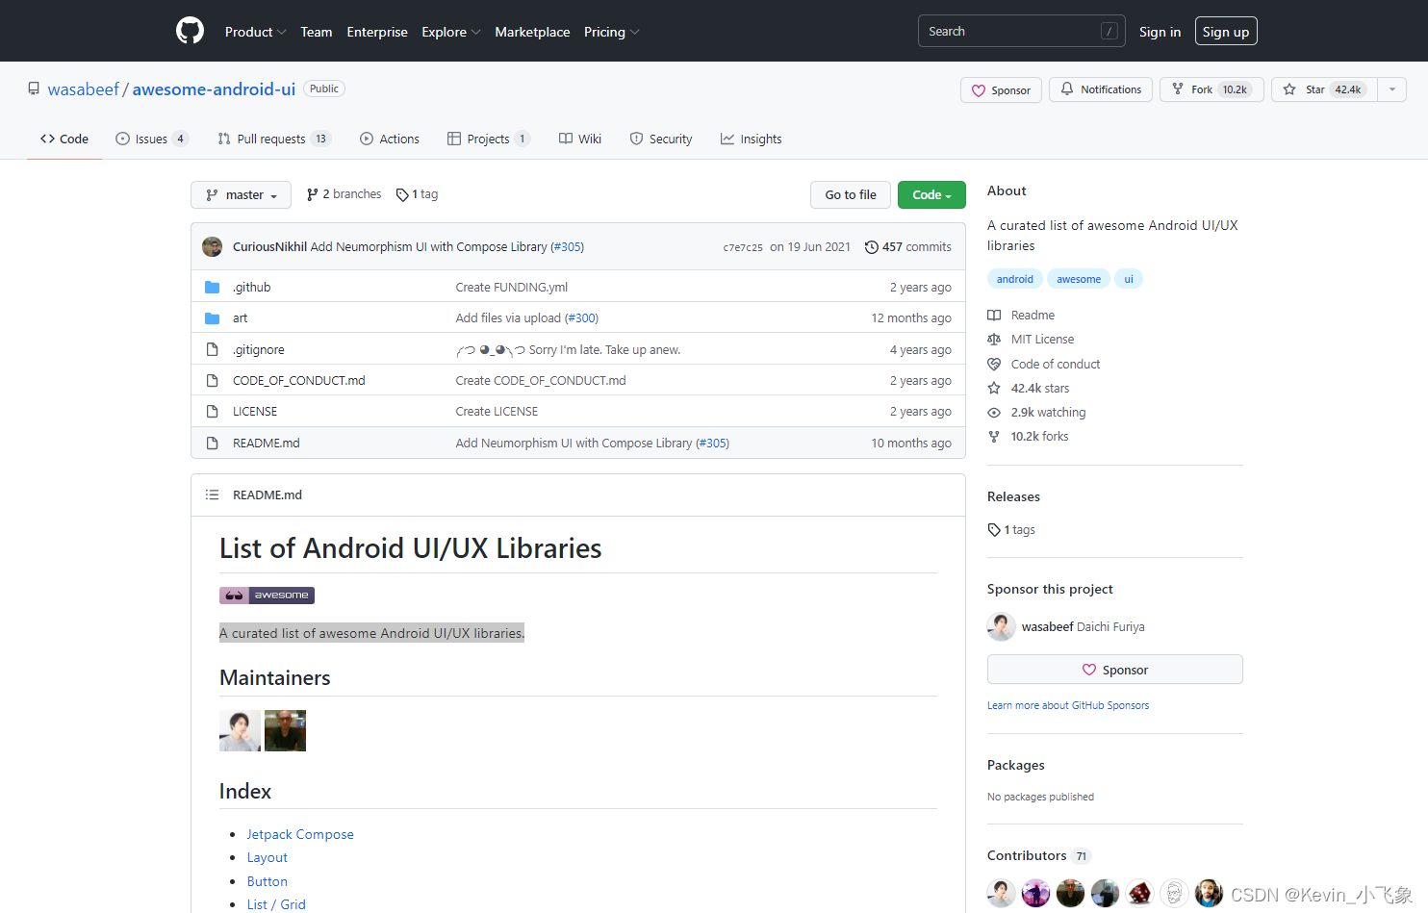The image size is (1428, 913).
Task: Open the Projects tab
Action: click(489, 139)
